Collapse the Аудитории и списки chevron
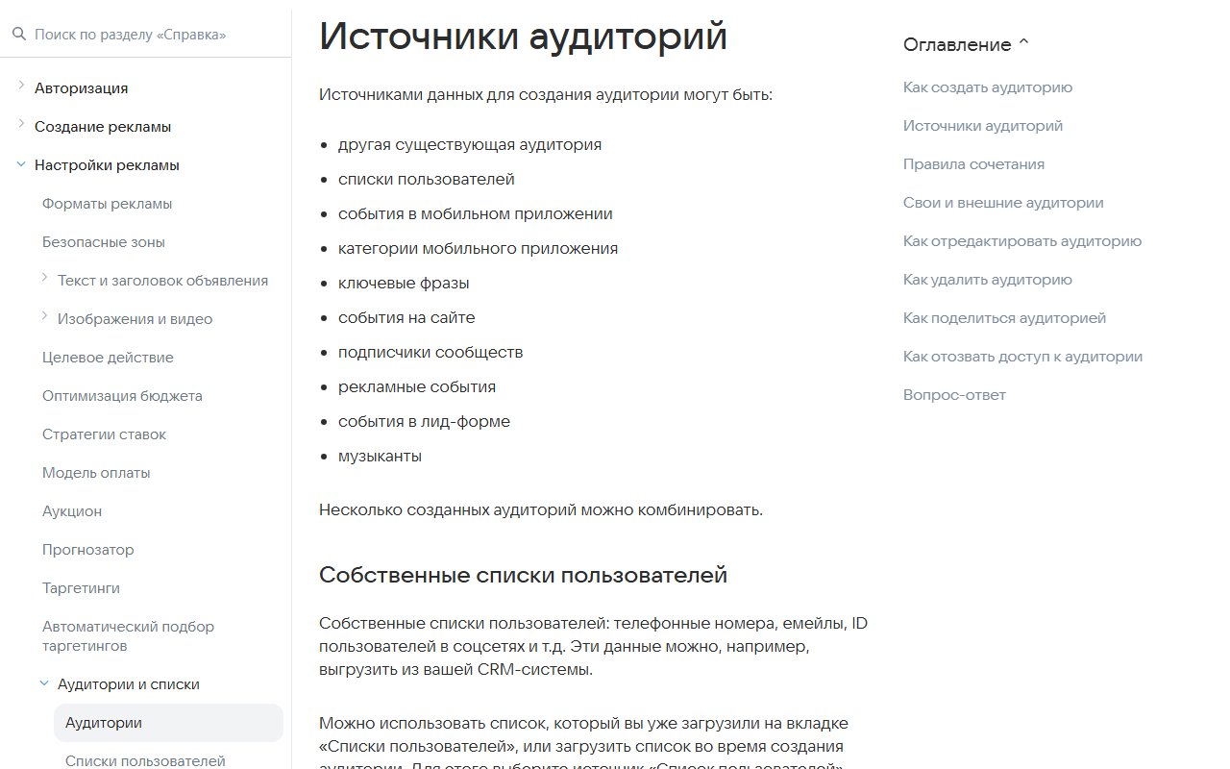Viewport: 1230px width, 769px height. [44, 683]
